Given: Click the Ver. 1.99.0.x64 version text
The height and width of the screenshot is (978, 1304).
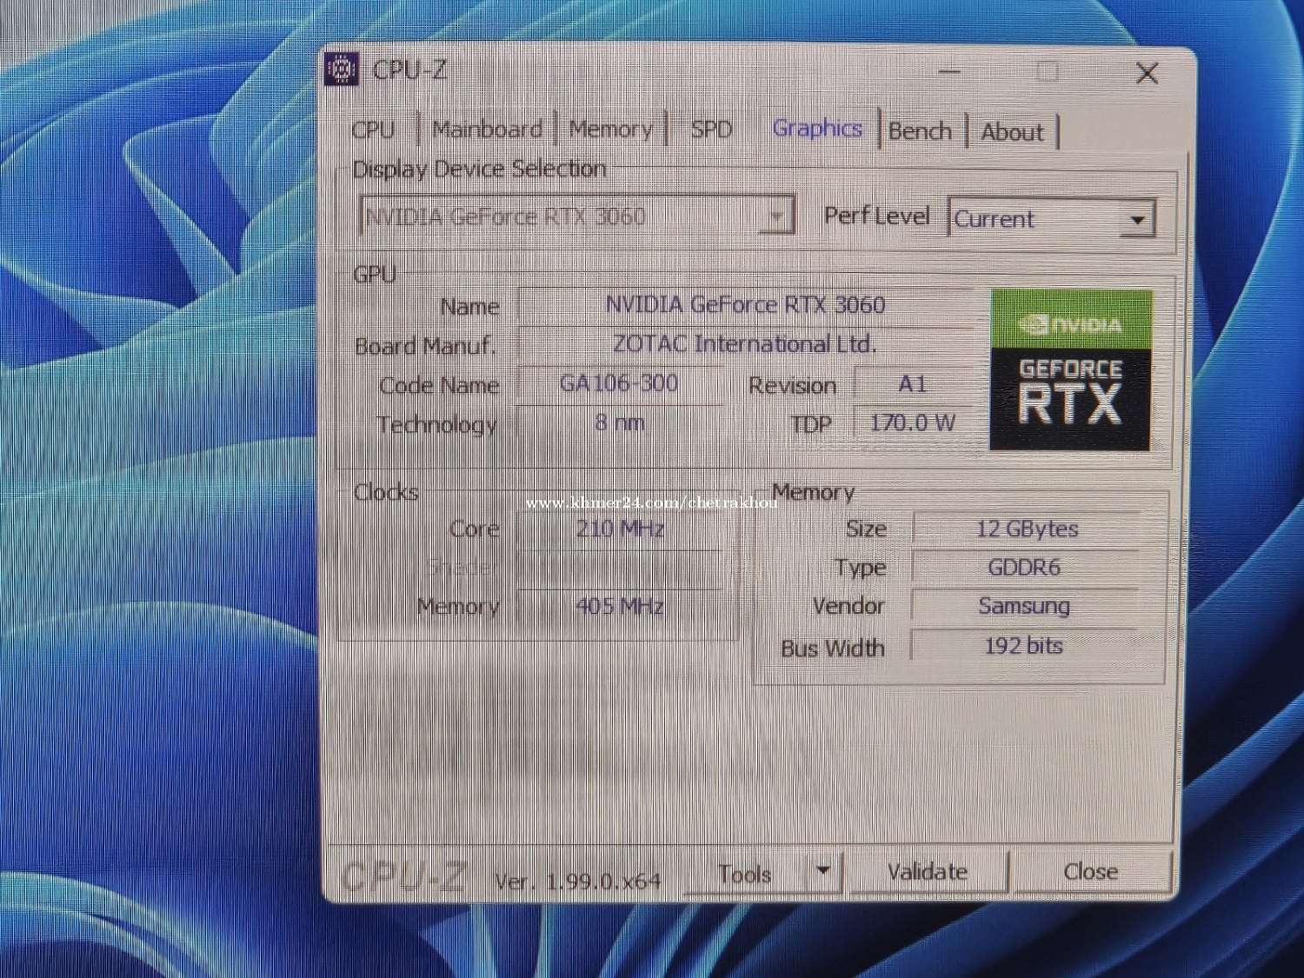Looking at the screenshot, I should tap(577, 882).
